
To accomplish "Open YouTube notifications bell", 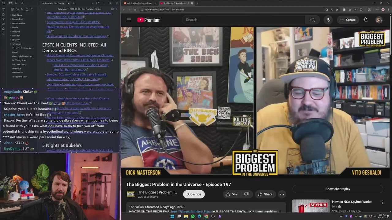I will pyautogui.click(x=366, y=20).
